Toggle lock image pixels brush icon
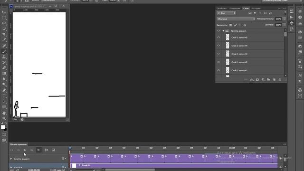The height and width of the screenshot is (171, 304). pyautogui.click(x=236, y=25)
